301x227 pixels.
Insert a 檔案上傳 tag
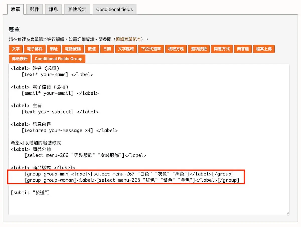coord(264,49)
